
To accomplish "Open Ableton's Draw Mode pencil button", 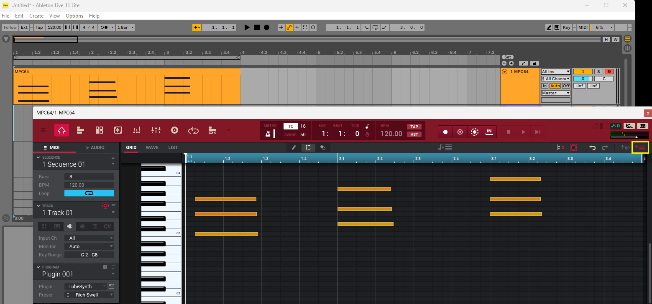I will tap(549, 27).
